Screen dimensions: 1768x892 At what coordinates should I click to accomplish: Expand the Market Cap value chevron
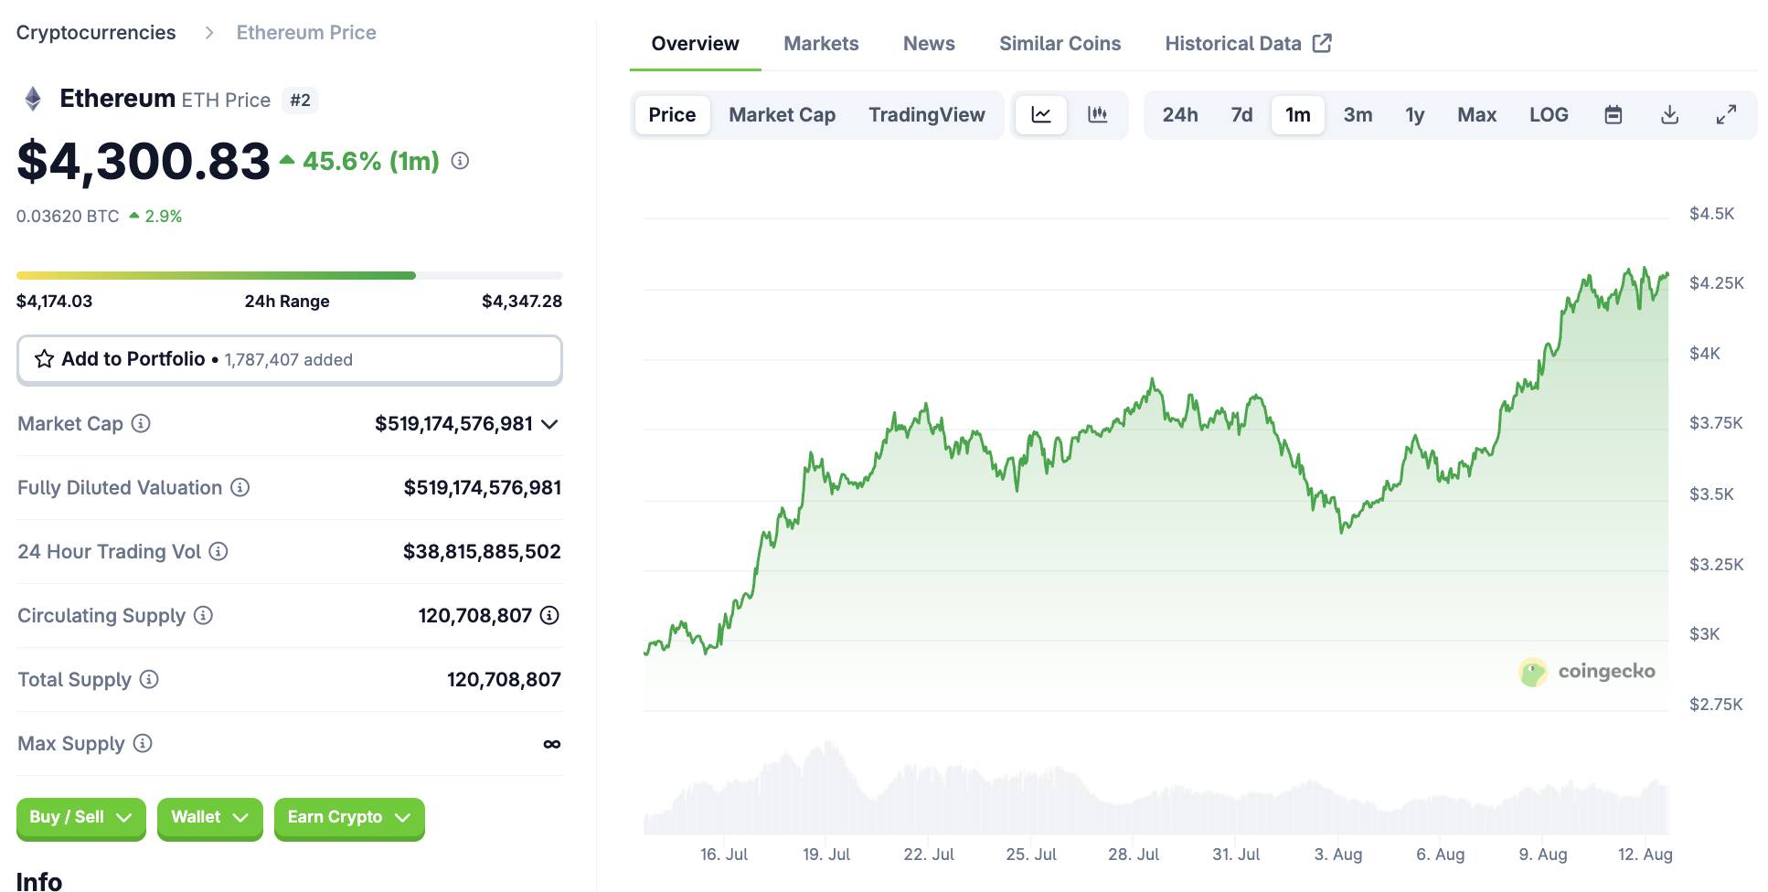(549, 424)
